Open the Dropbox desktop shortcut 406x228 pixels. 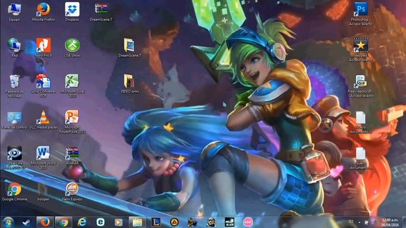coord(72,12)
